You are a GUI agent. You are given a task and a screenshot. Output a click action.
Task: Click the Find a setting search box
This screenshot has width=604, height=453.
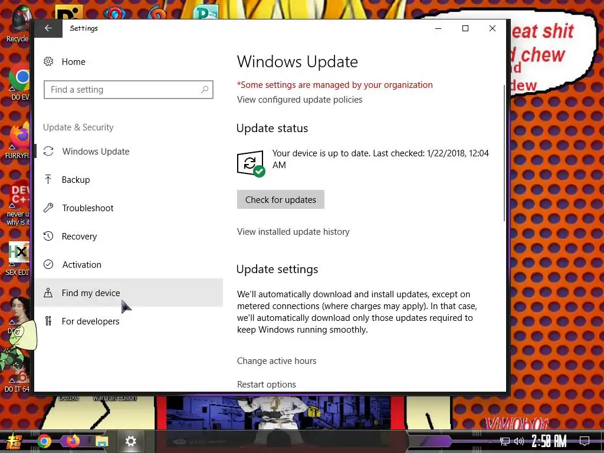[x=128, y=90]
